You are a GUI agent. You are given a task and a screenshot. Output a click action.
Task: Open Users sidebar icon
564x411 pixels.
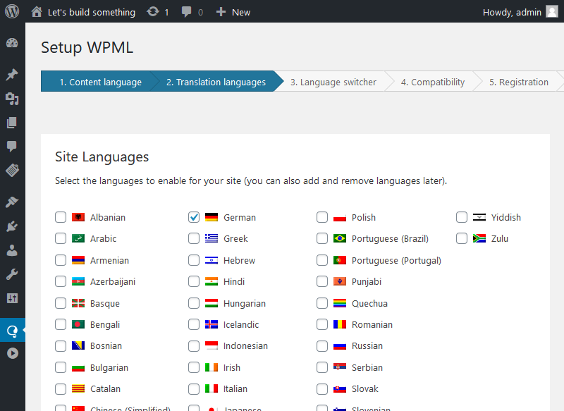pos(12,250)
